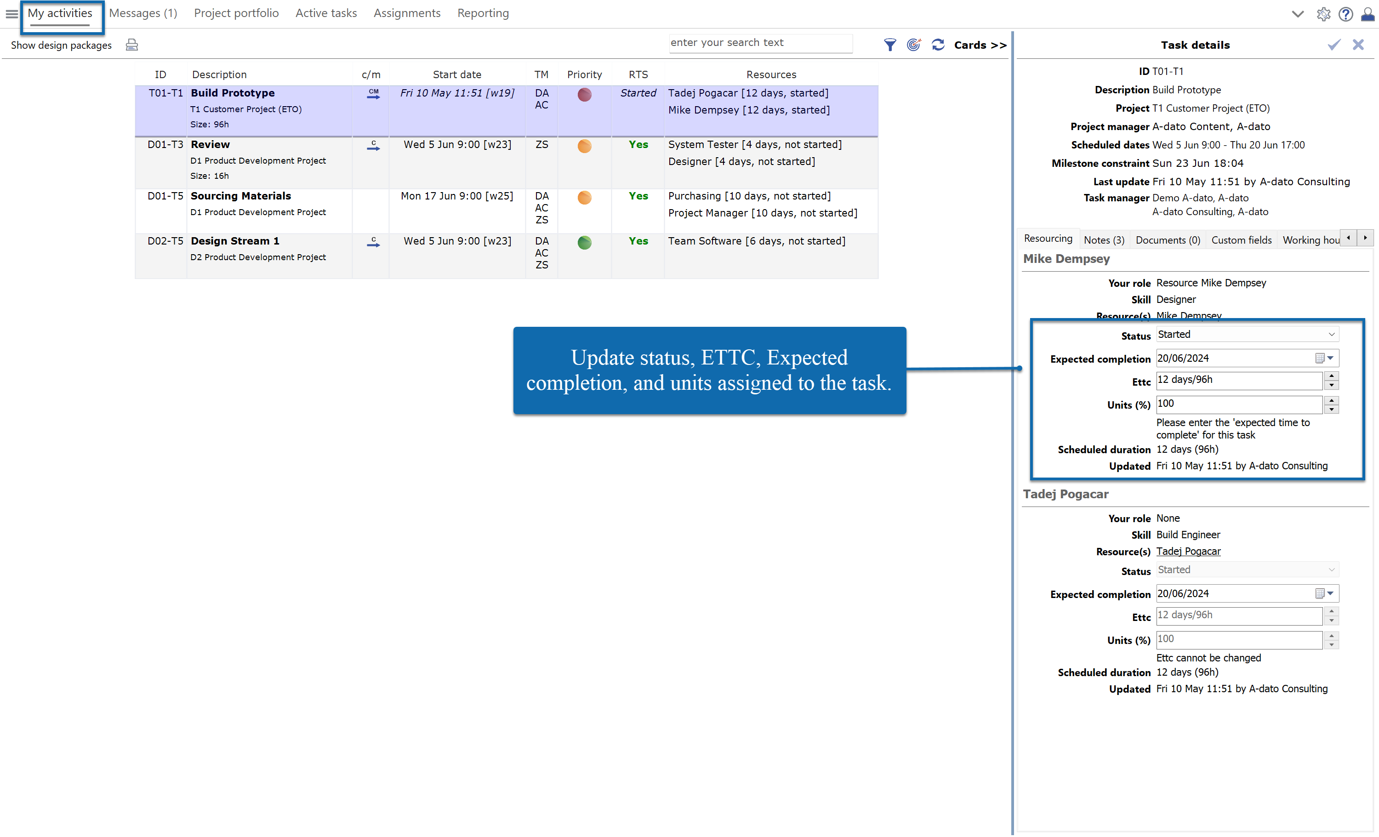Open Tadej Pogacar expected completion calendar
1379x837 pixels.
(x=1324, y=593)
